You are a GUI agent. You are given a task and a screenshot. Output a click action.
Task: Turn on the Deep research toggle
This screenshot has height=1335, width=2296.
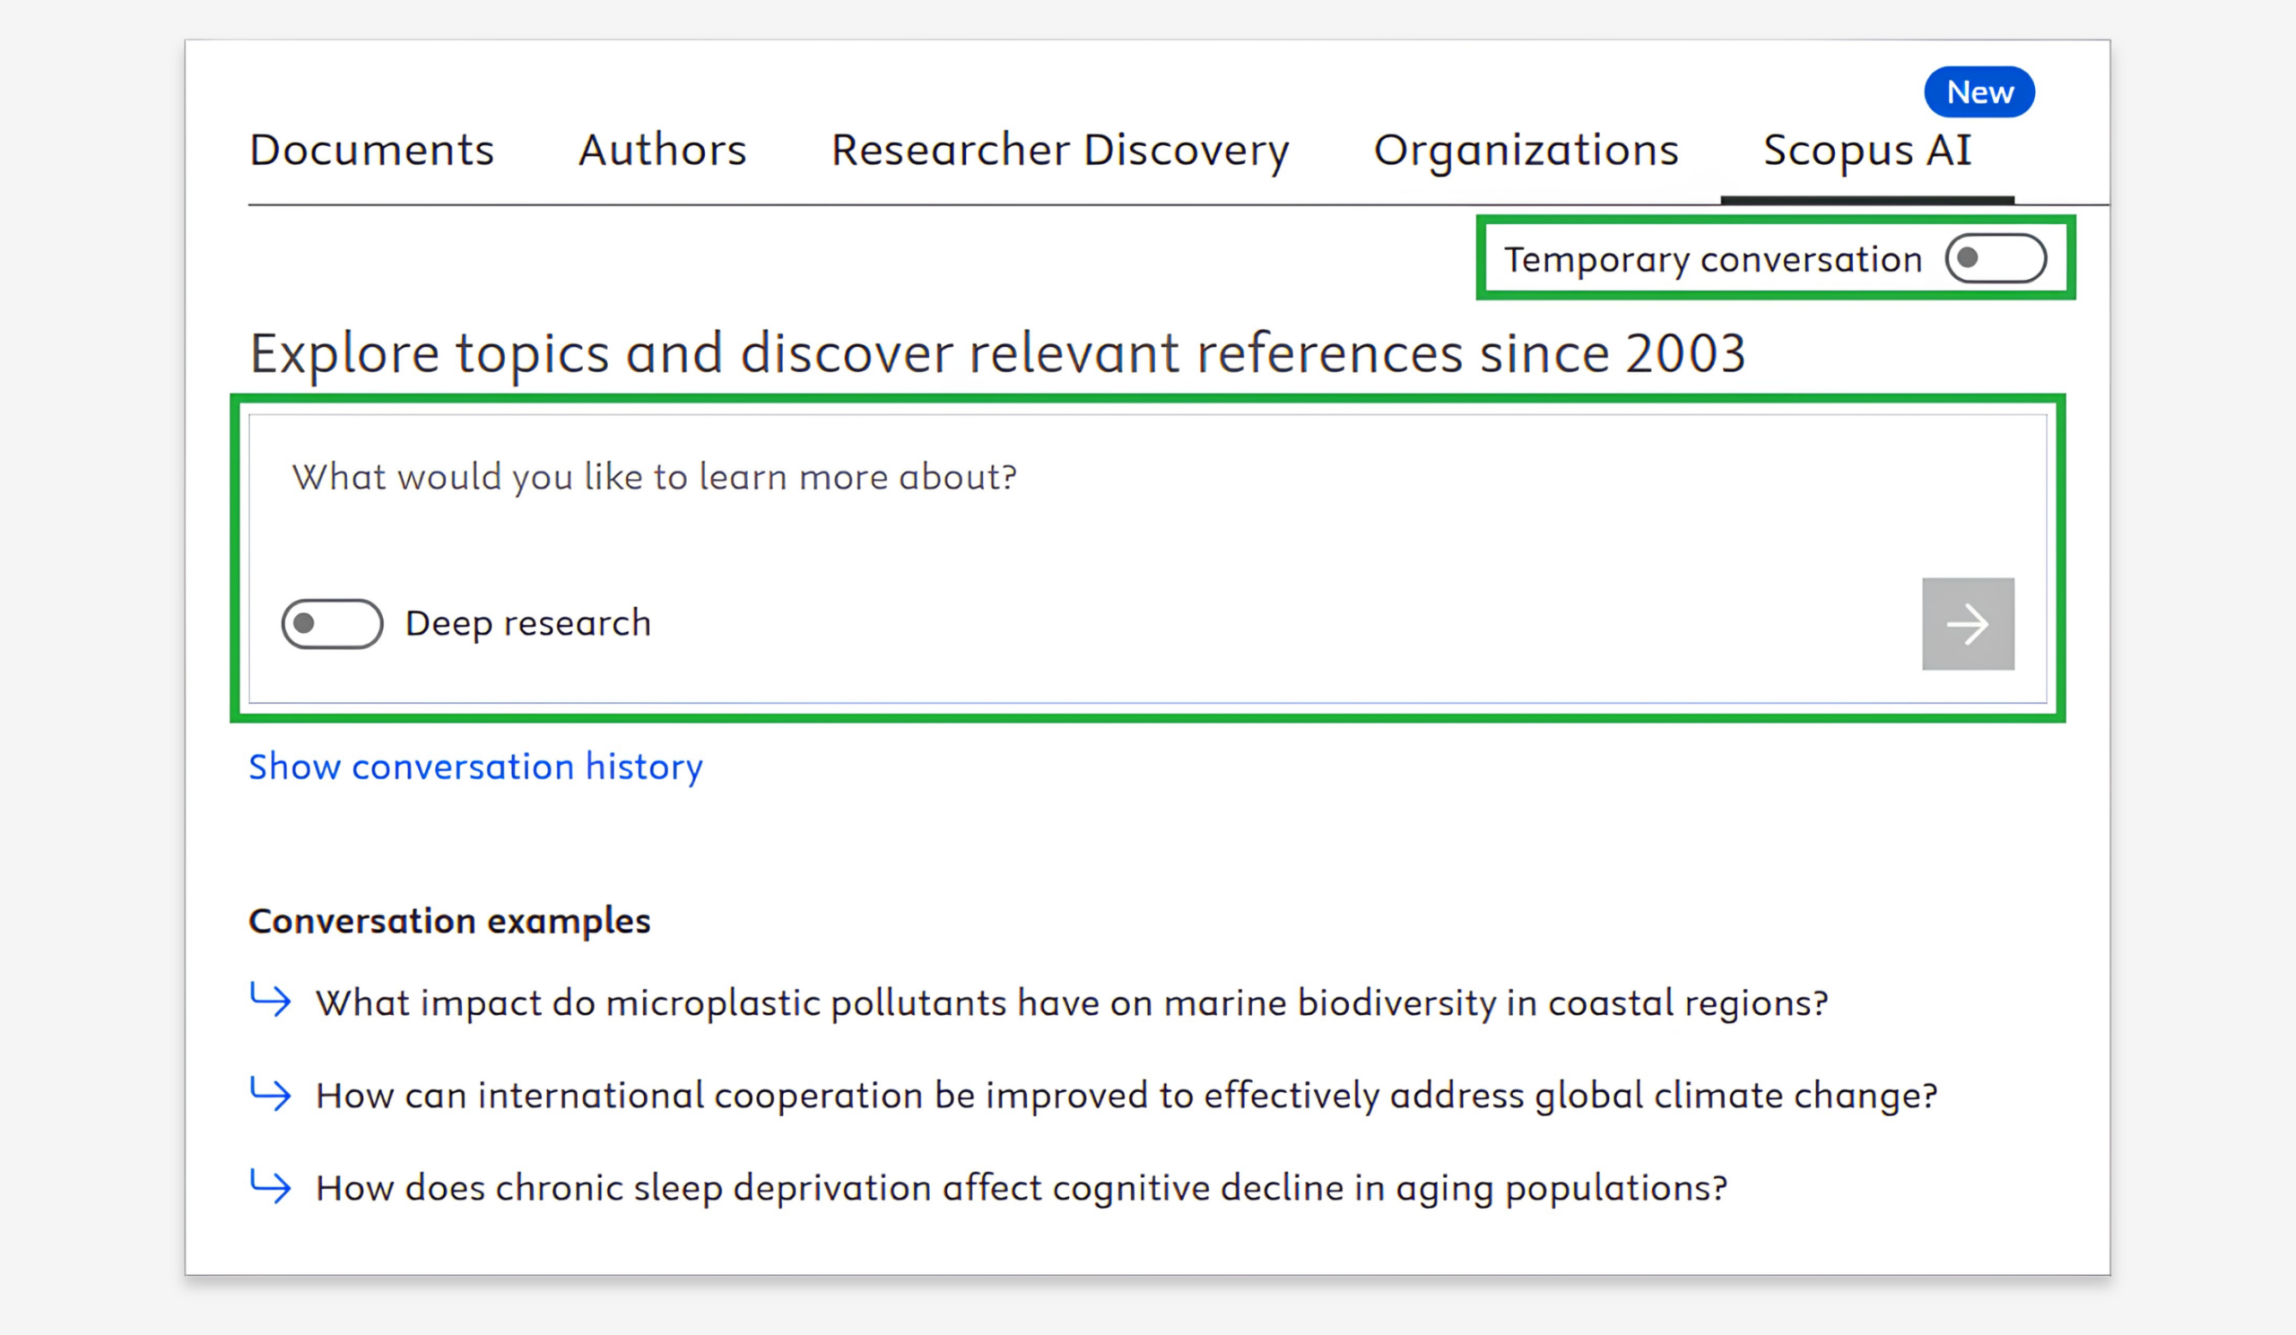[x=332, y=624]
